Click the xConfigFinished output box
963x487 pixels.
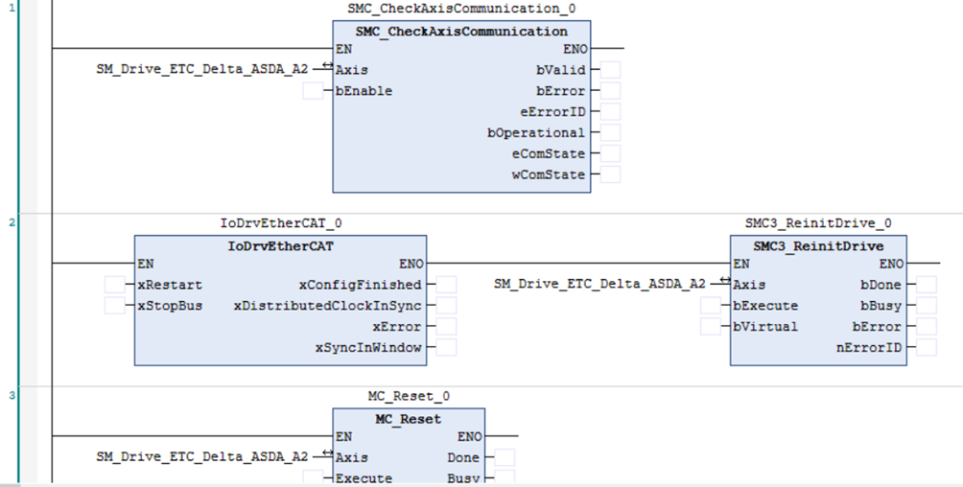(x=446, y=285)
